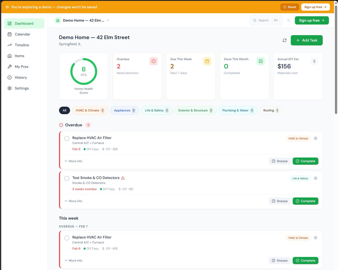Image resolution: width=338 pixels, height=270 pixels.
Task: Check circle for This week Replace HVAC Air Filter
Action: 67,238
